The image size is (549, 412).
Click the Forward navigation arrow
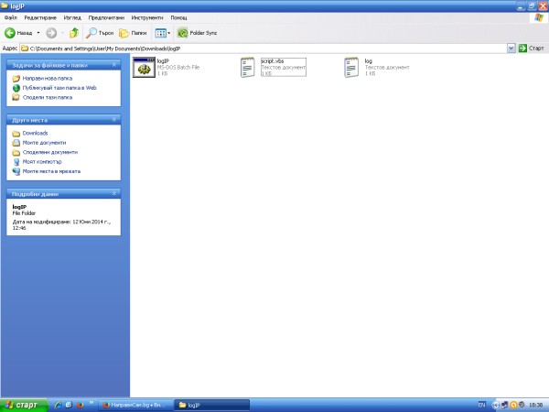[52, 32]
